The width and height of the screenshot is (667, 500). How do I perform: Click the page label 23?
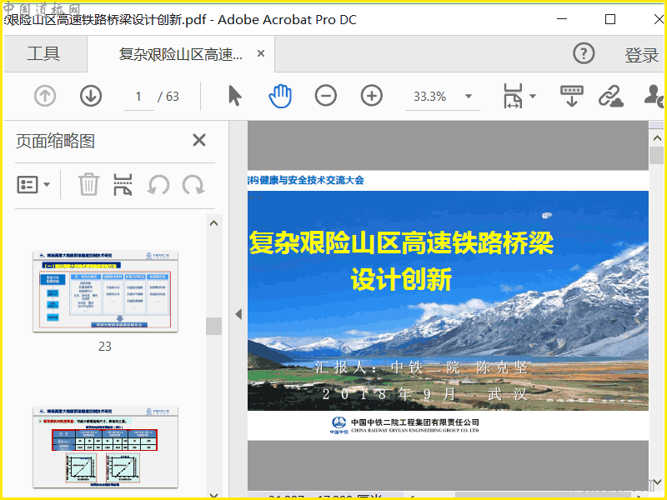click(x=105, y=347)
